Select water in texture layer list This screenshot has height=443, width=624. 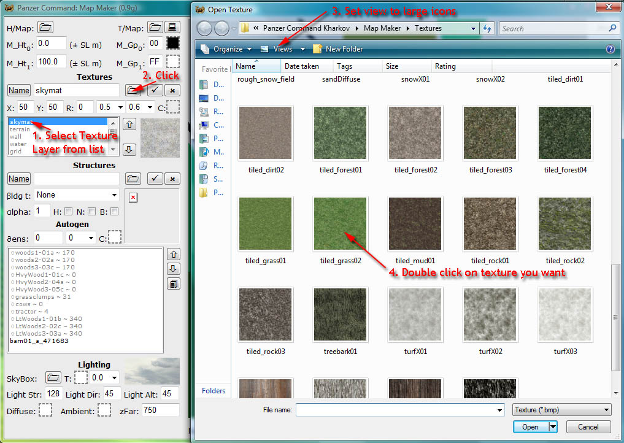click(x=18, y=144)
